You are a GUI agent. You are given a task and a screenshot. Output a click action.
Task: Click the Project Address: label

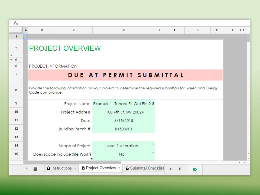pos(76,112)
